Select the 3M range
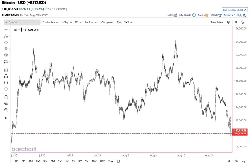The image size is (249, 165). (45, 161)
